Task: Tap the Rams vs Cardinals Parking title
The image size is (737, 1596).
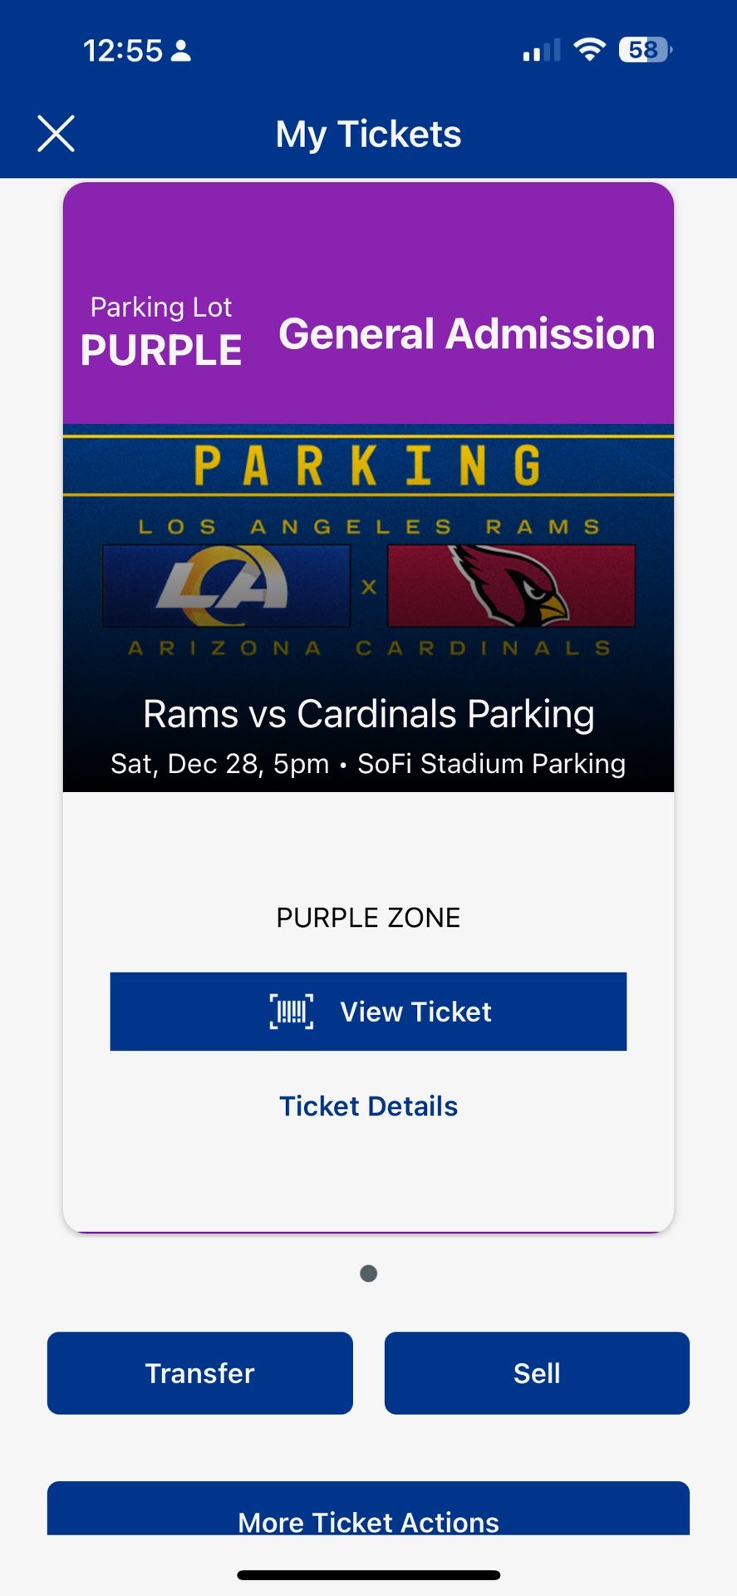Action: point(368,714)
